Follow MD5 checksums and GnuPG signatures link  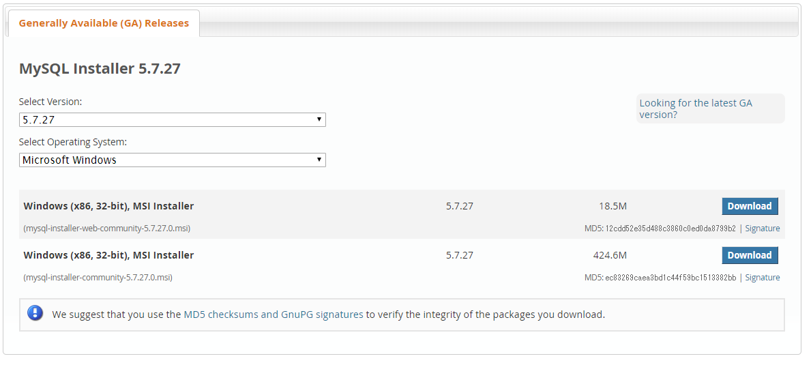[274, 315]
